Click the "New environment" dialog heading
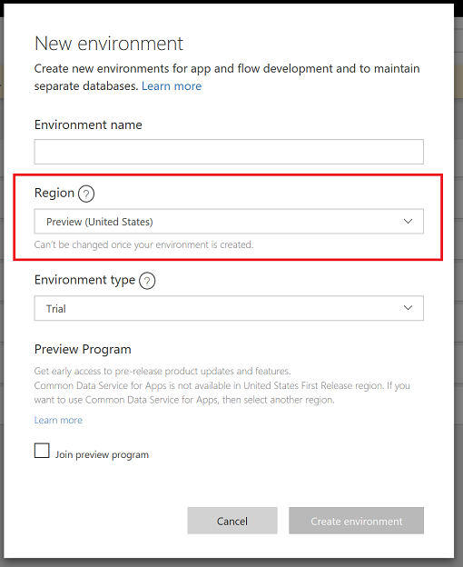This screenshot has height=567, width=463. 109,44
